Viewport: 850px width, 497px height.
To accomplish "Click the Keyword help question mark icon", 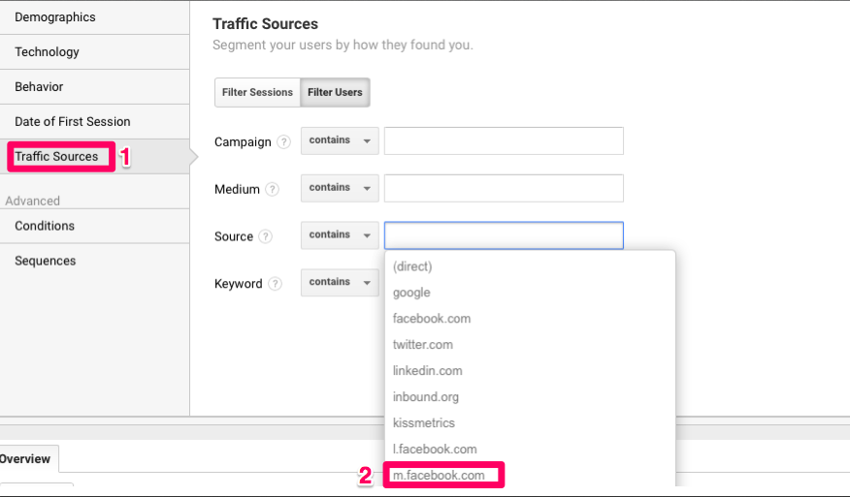I will click(x=275, y=284).
